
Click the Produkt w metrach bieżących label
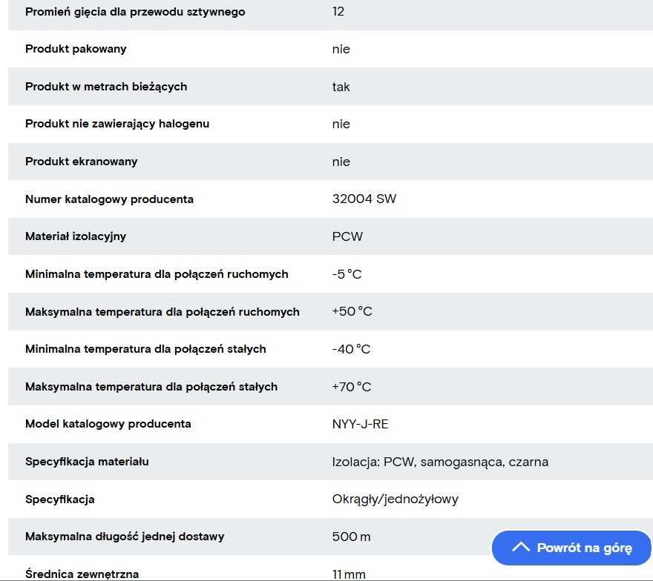pyautogui.click(x=106, y=87)
